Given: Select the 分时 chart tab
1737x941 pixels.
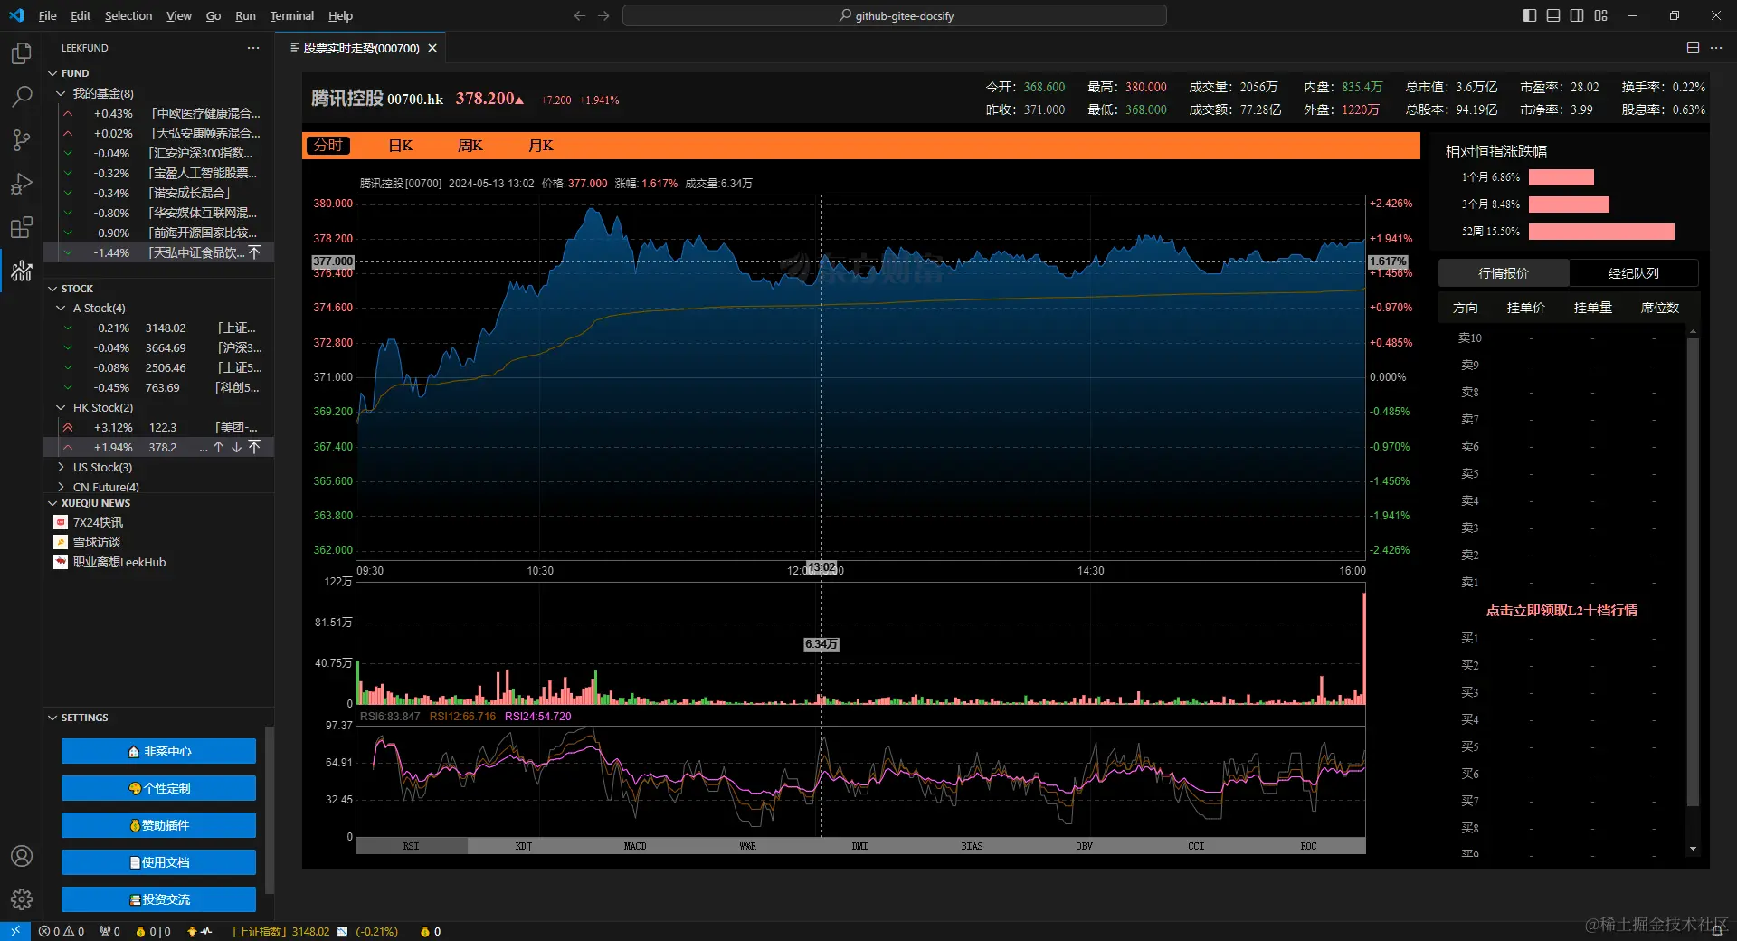Looking at the screenshot, I should pyautogui.click(x=328, y=146).
